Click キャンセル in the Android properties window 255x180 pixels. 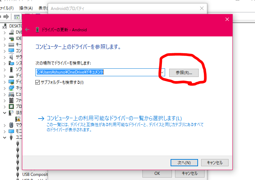pos(190,173)
